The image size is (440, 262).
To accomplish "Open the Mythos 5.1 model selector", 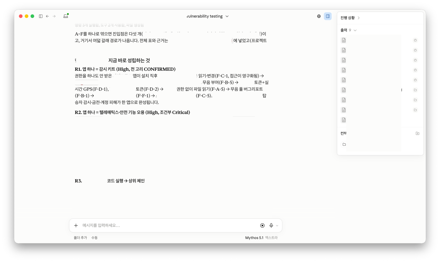I will (x=254, y=238).
